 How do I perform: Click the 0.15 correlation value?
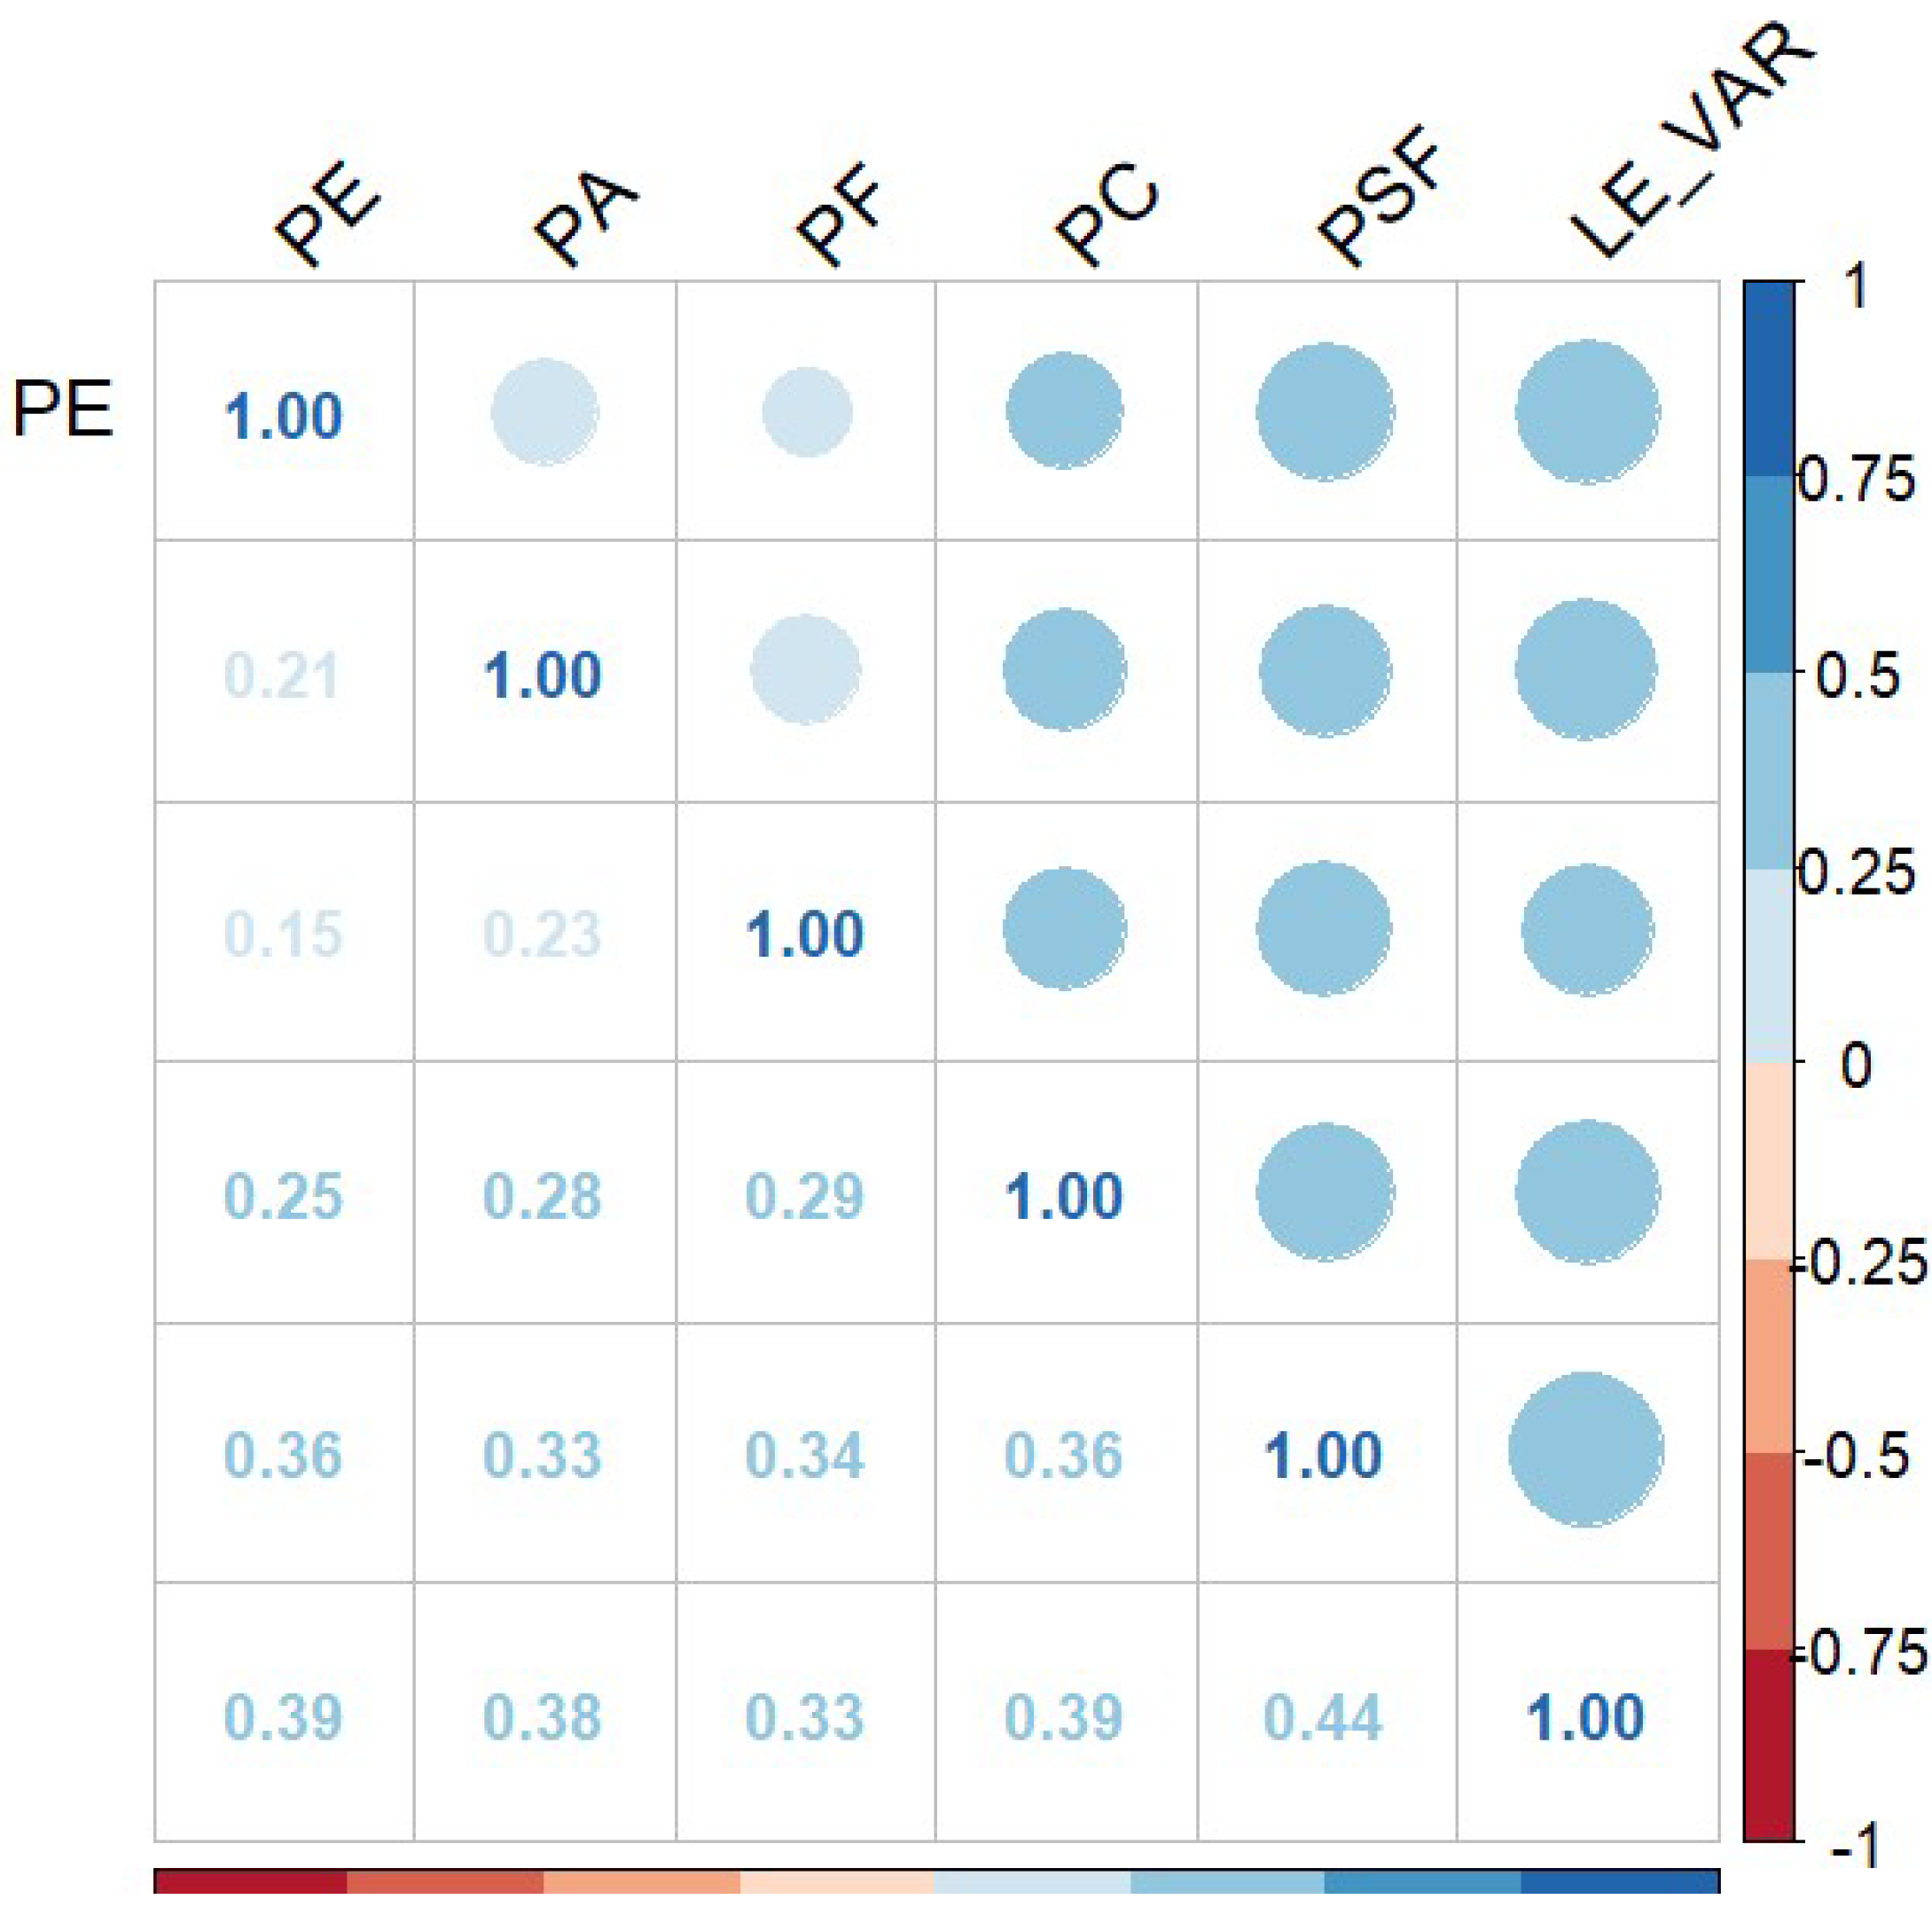(283, 934)
